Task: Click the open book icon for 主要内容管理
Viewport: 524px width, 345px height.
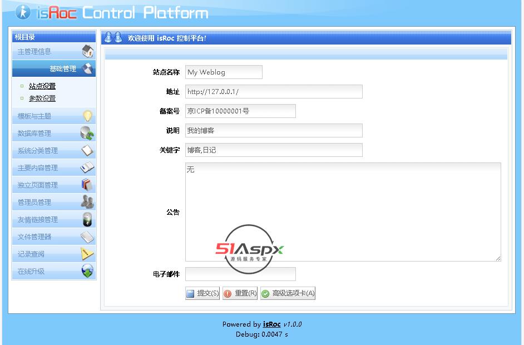Action: point(87,167)
